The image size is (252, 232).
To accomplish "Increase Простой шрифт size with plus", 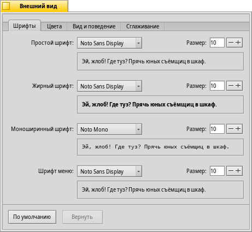I will [x=238, y=43].
